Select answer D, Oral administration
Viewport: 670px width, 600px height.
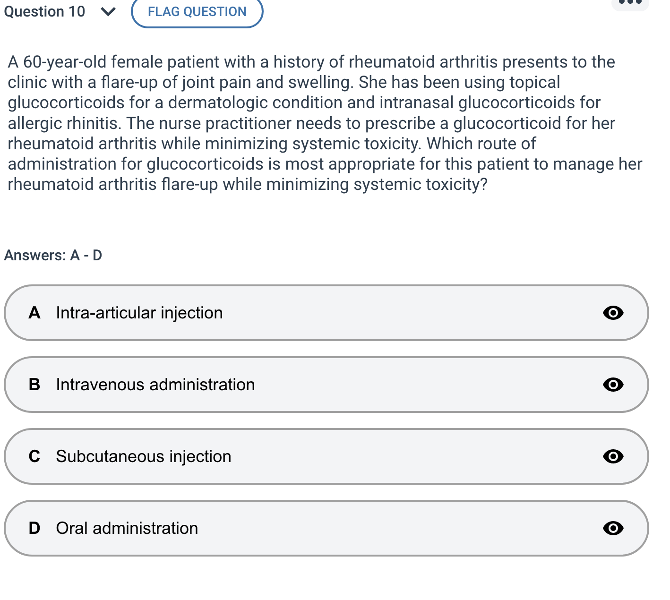pos(283,528)
